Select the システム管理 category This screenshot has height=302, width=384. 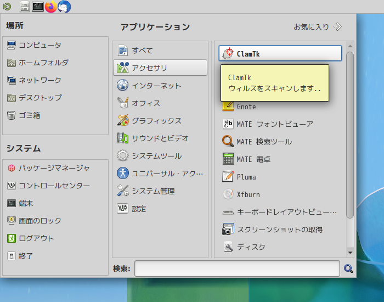click(160, 191)
